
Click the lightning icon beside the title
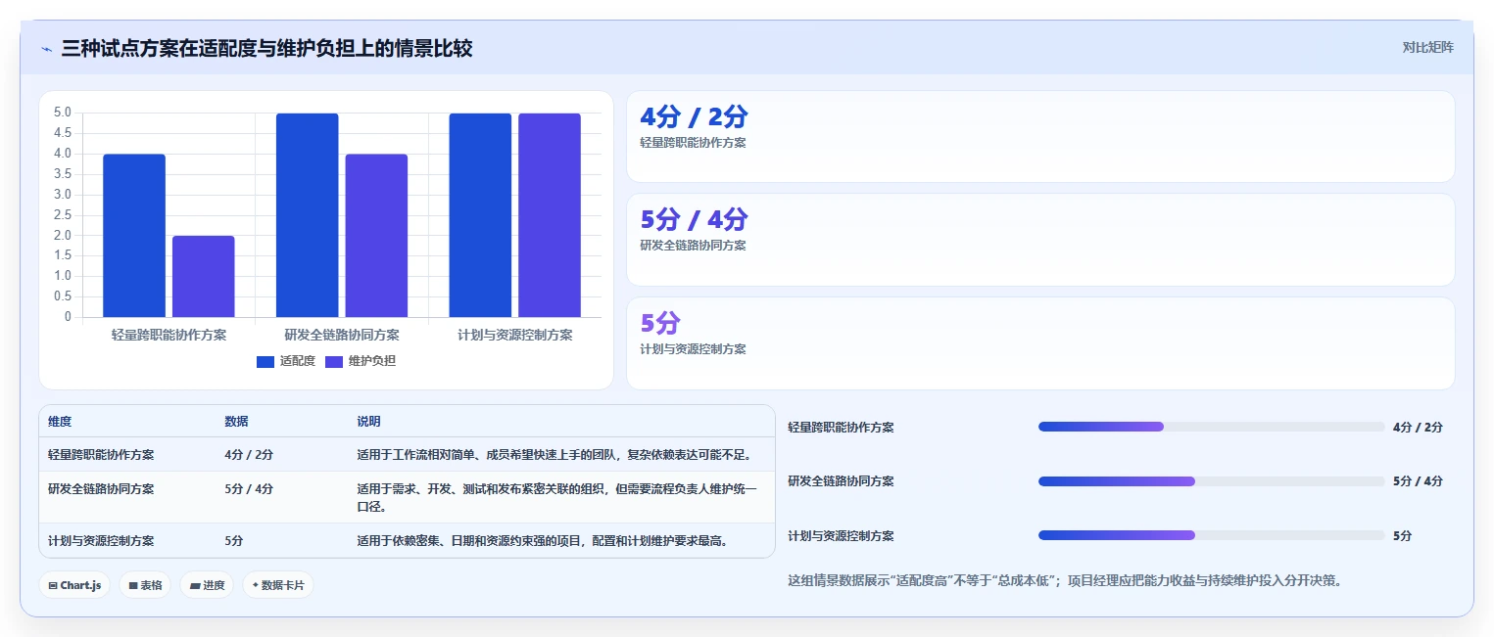pos(46,49)
